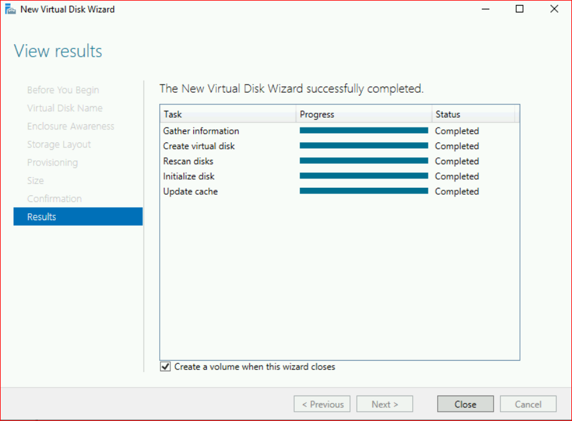The width and height of the screenshot is (572, 421).
Task: Select the 'Gather information' task row
Action: 201,131
